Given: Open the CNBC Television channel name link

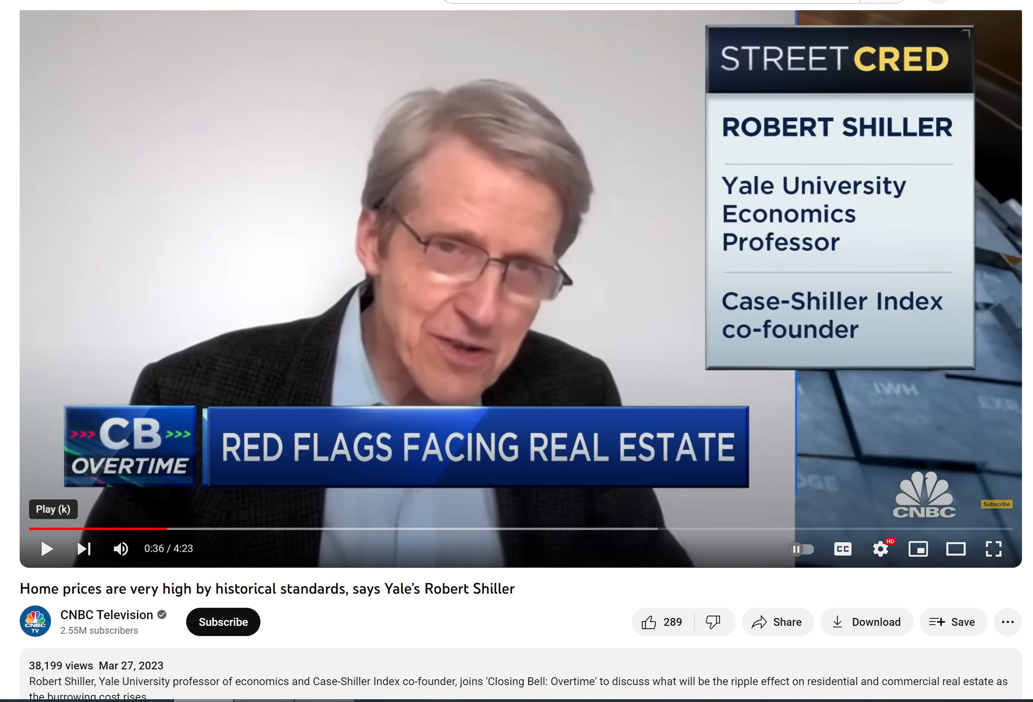Looking at the screenshot, I should click(107, 615).
